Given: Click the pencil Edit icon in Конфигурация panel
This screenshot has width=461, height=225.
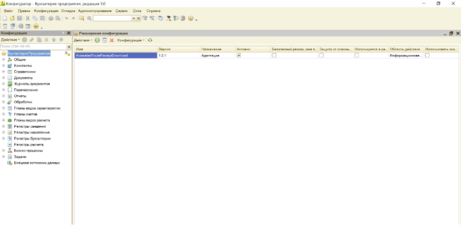Looking at the screenshot, I should tap(32, 40).
